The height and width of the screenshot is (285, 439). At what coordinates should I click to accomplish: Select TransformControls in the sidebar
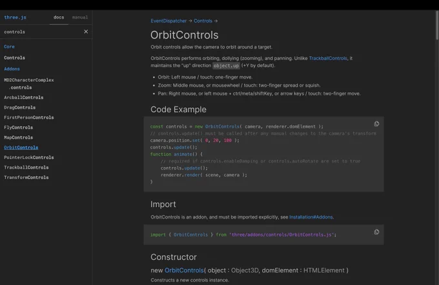click(x=26, y=177)
